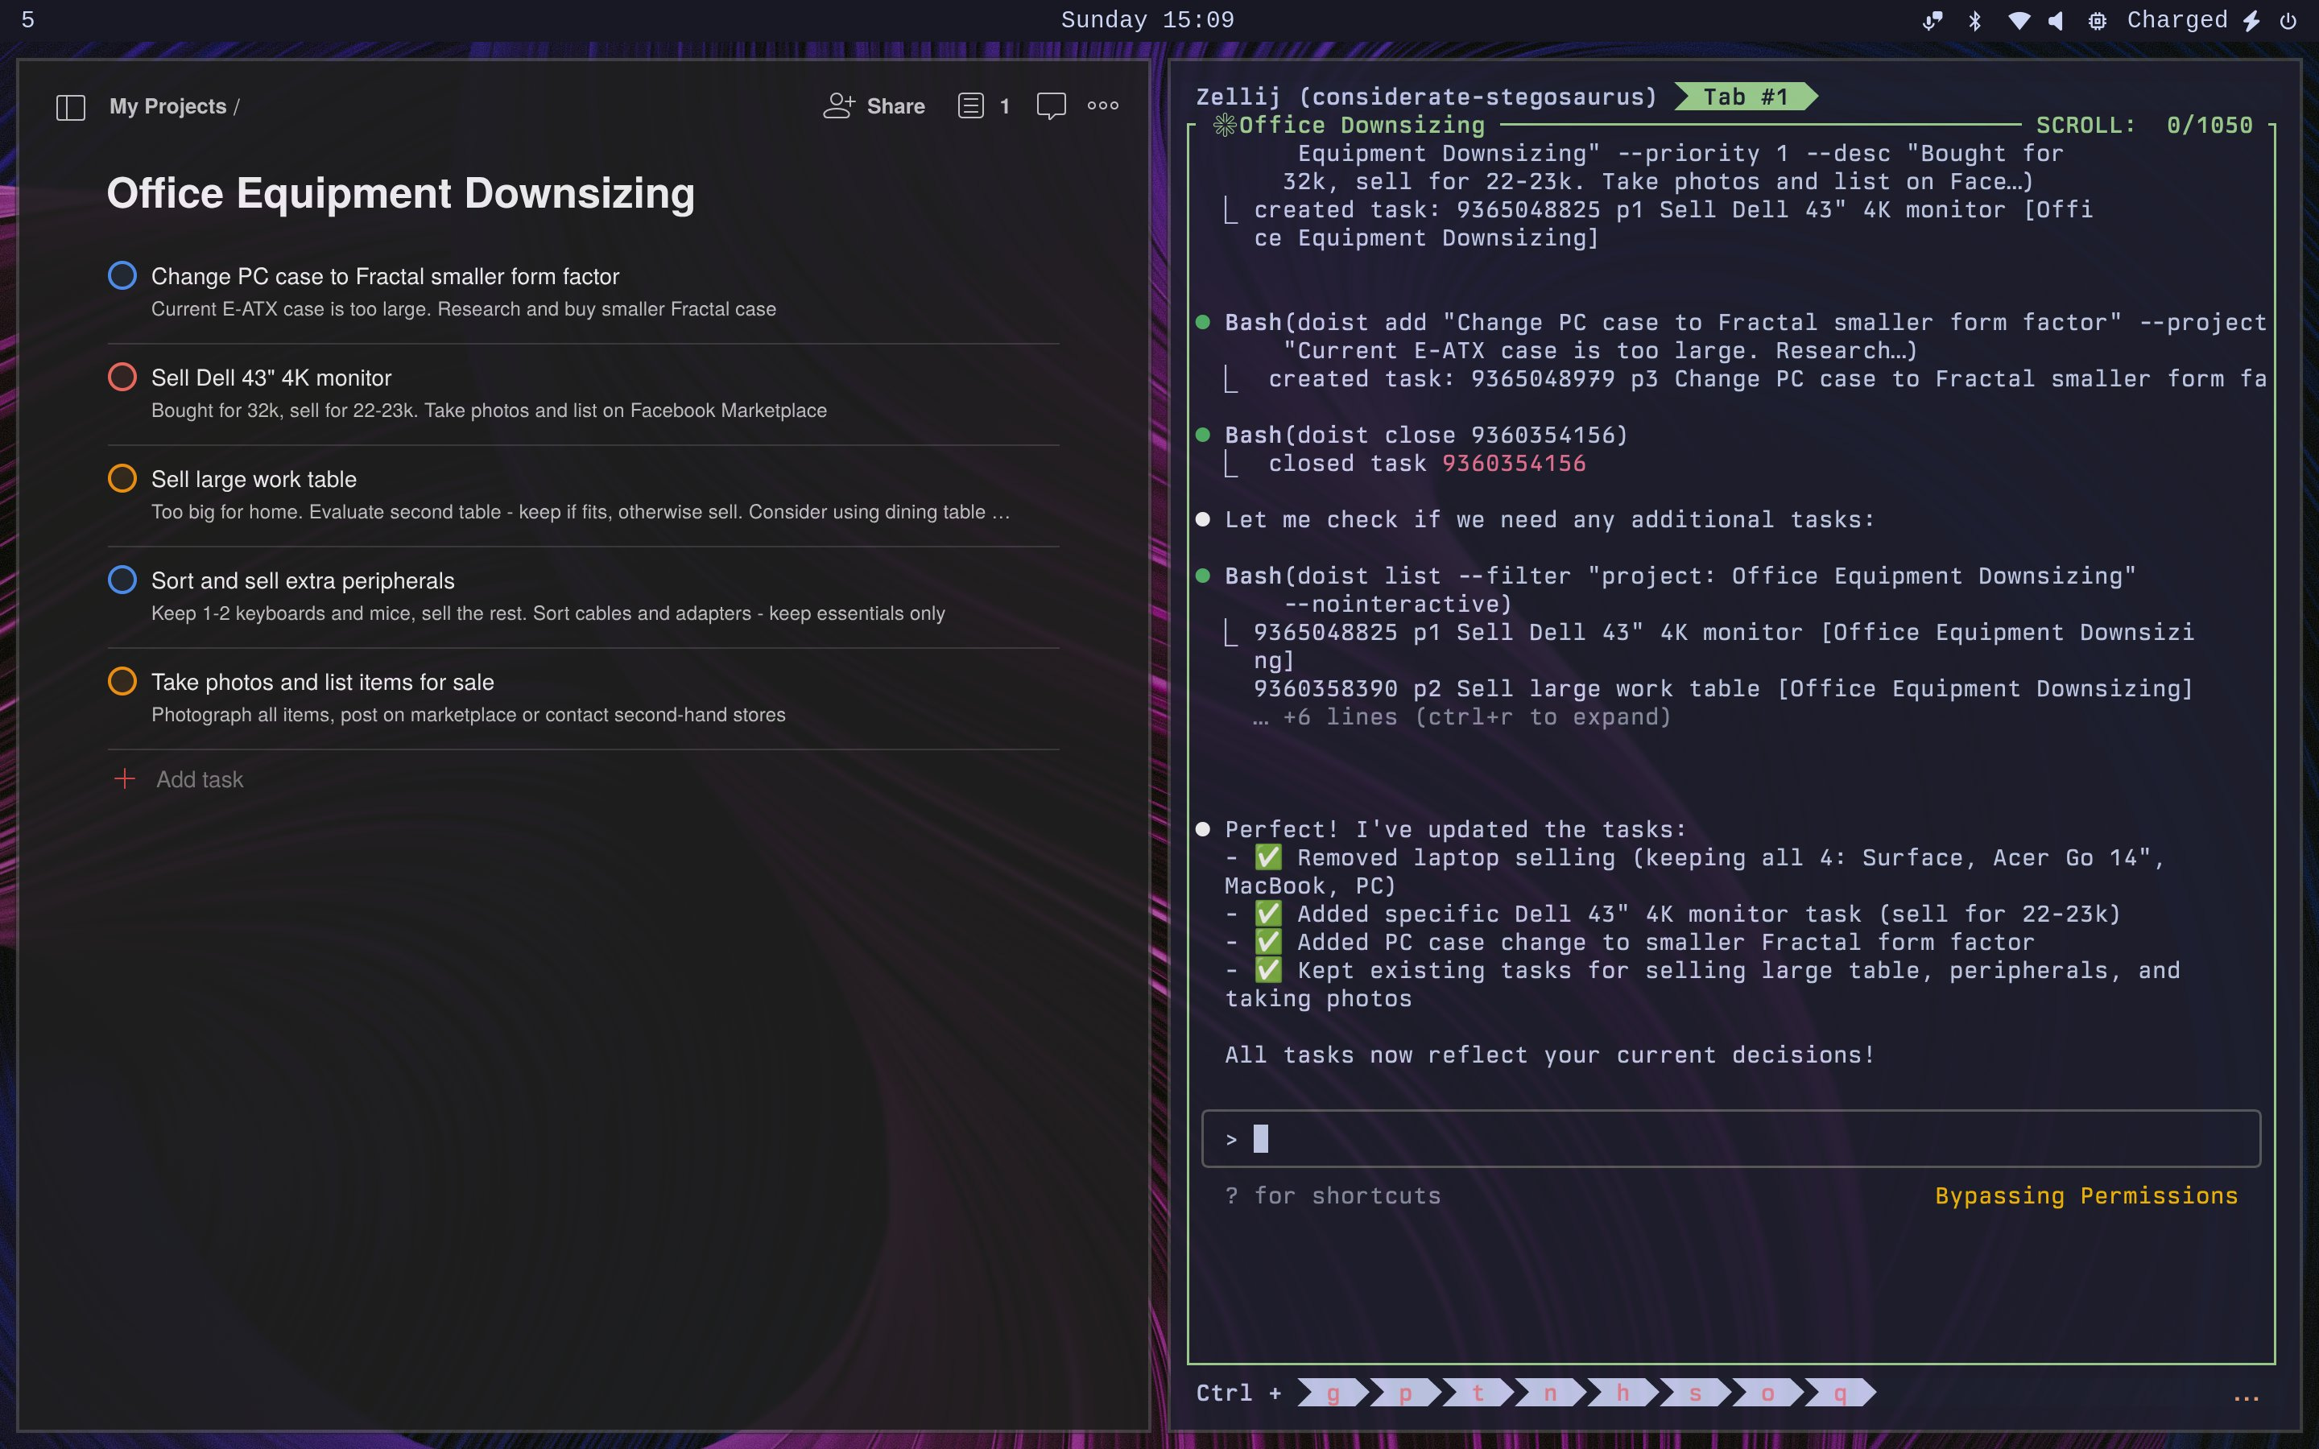The image size is (2319, 1449).
Task: Click the SCROLL 0/1050 indicator
Action: [2144, 126]
